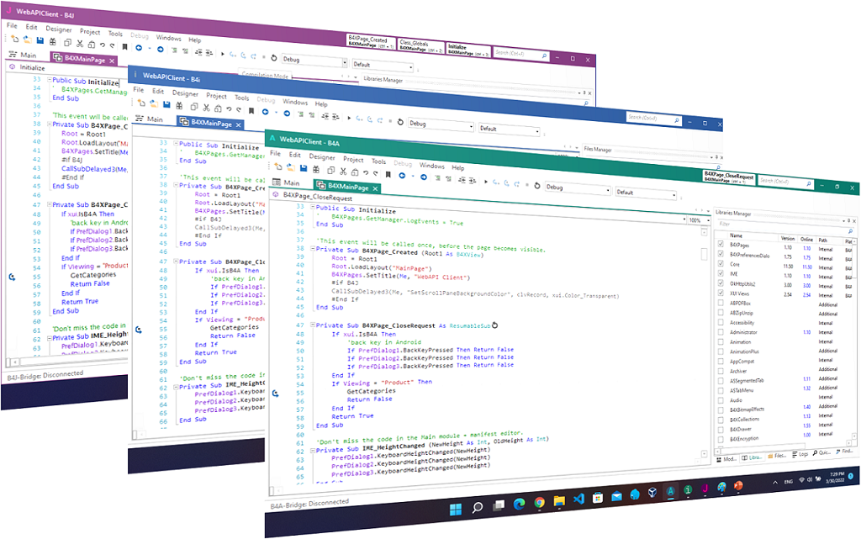
Task: Switch to the Main tab in B4J
Action: coord(23,55)
